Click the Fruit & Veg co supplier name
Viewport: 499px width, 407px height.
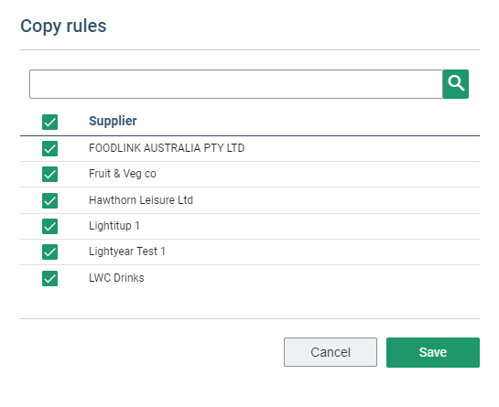point(123,174)
